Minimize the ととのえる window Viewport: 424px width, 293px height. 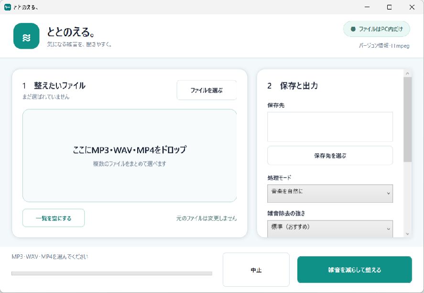click(x=367, y=7)
